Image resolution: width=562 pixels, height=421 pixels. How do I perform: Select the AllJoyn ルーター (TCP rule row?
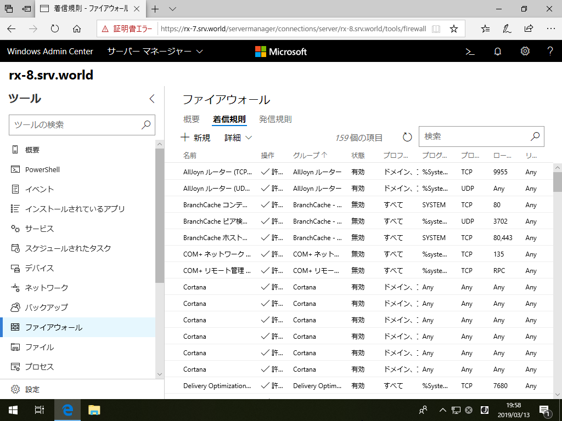(x=359, y=172)
